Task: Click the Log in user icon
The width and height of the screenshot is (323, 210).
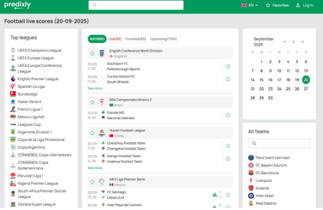Action: (x=298, y=5)
